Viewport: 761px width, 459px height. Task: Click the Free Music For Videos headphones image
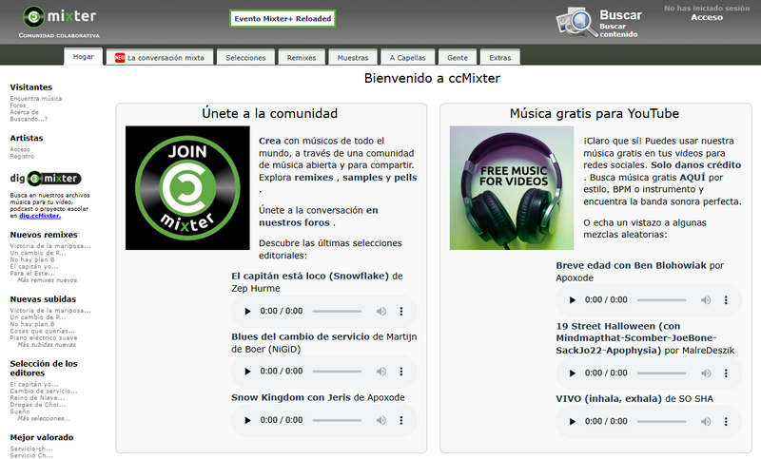pyautogui.click(x=512, y=188)
